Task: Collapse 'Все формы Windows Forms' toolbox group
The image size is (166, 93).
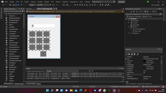Action: point(5,14)
